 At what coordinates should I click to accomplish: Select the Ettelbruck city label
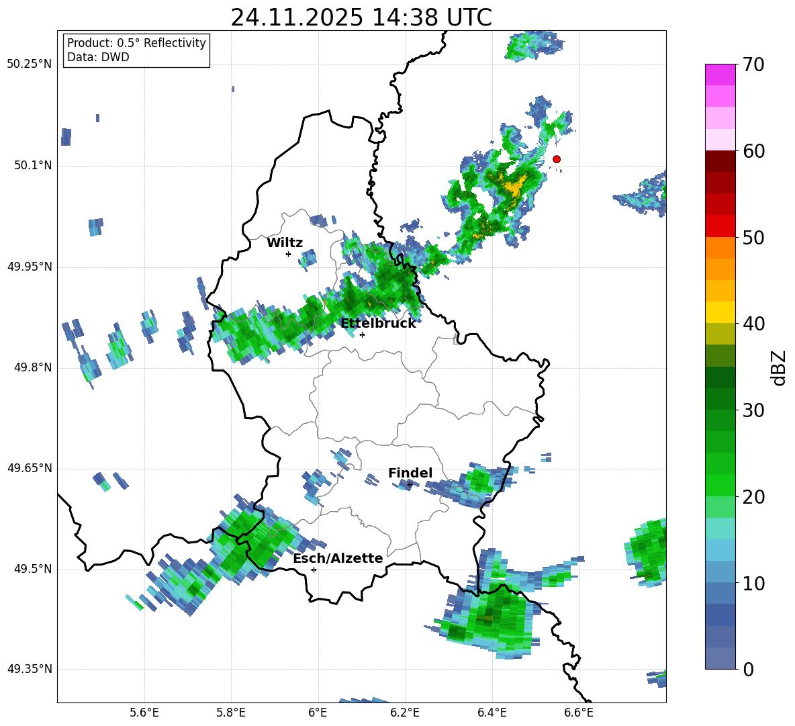378,324
